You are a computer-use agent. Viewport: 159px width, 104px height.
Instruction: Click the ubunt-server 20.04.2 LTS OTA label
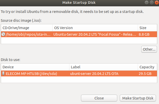[x=94, y=74]
